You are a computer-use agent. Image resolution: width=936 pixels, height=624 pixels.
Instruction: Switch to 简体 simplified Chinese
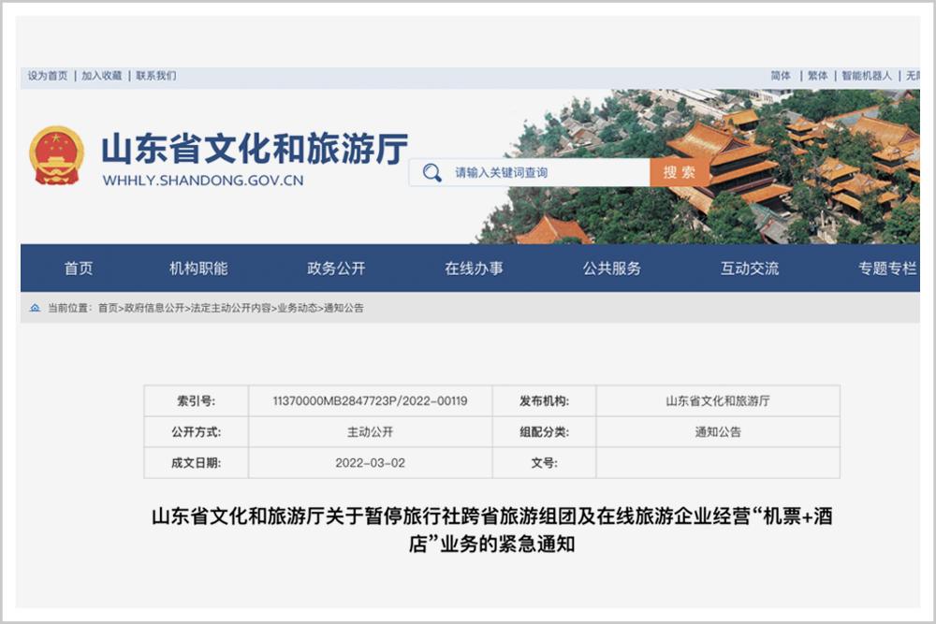click(x=781, y=76)
